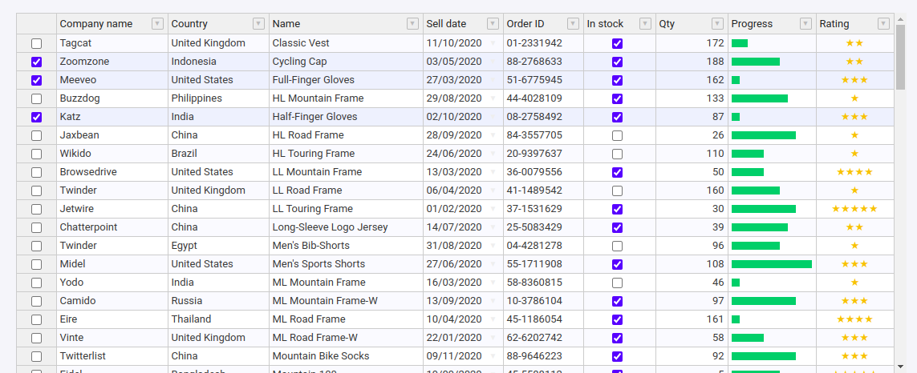Select the Jaxbean row checkbox
This screenshot has height=373, width=917.
tap(37, 135)
